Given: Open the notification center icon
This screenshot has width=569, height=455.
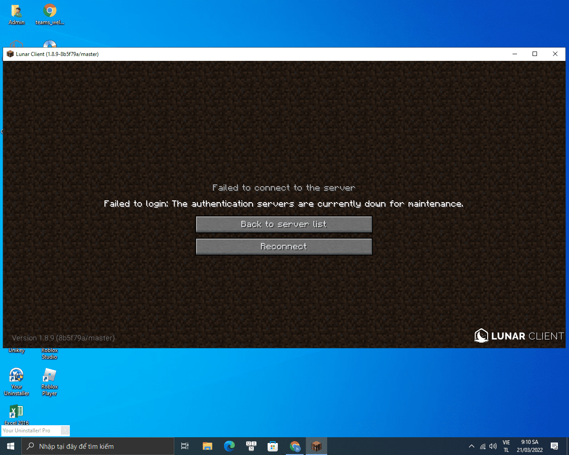Looking at the screenshot, I should point(554,446).
